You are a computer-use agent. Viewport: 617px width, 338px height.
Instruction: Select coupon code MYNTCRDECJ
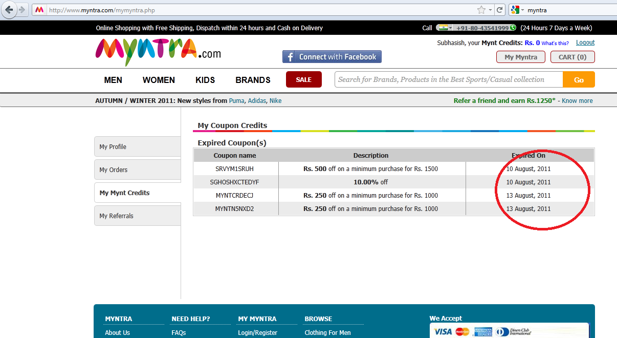pyautogui.click(x=234, y=195)
